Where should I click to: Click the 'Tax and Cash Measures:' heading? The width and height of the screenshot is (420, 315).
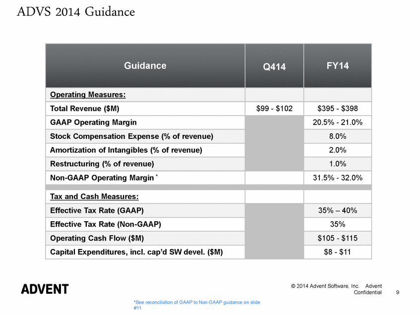94,196
